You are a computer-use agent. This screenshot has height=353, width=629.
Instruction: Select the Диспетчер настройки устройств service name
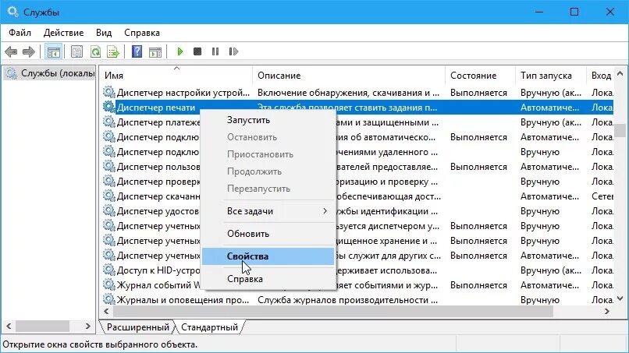click(183, 93)
